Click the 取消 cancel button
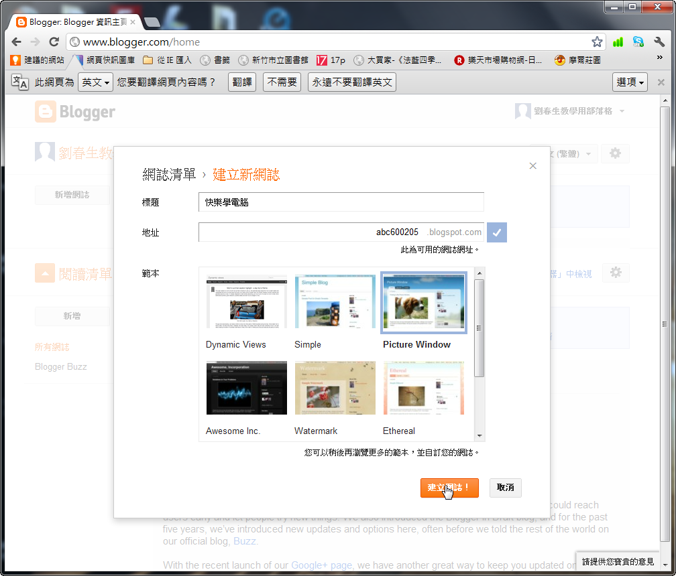This screenshot has width=676, height=576. (x=505, y=488)
